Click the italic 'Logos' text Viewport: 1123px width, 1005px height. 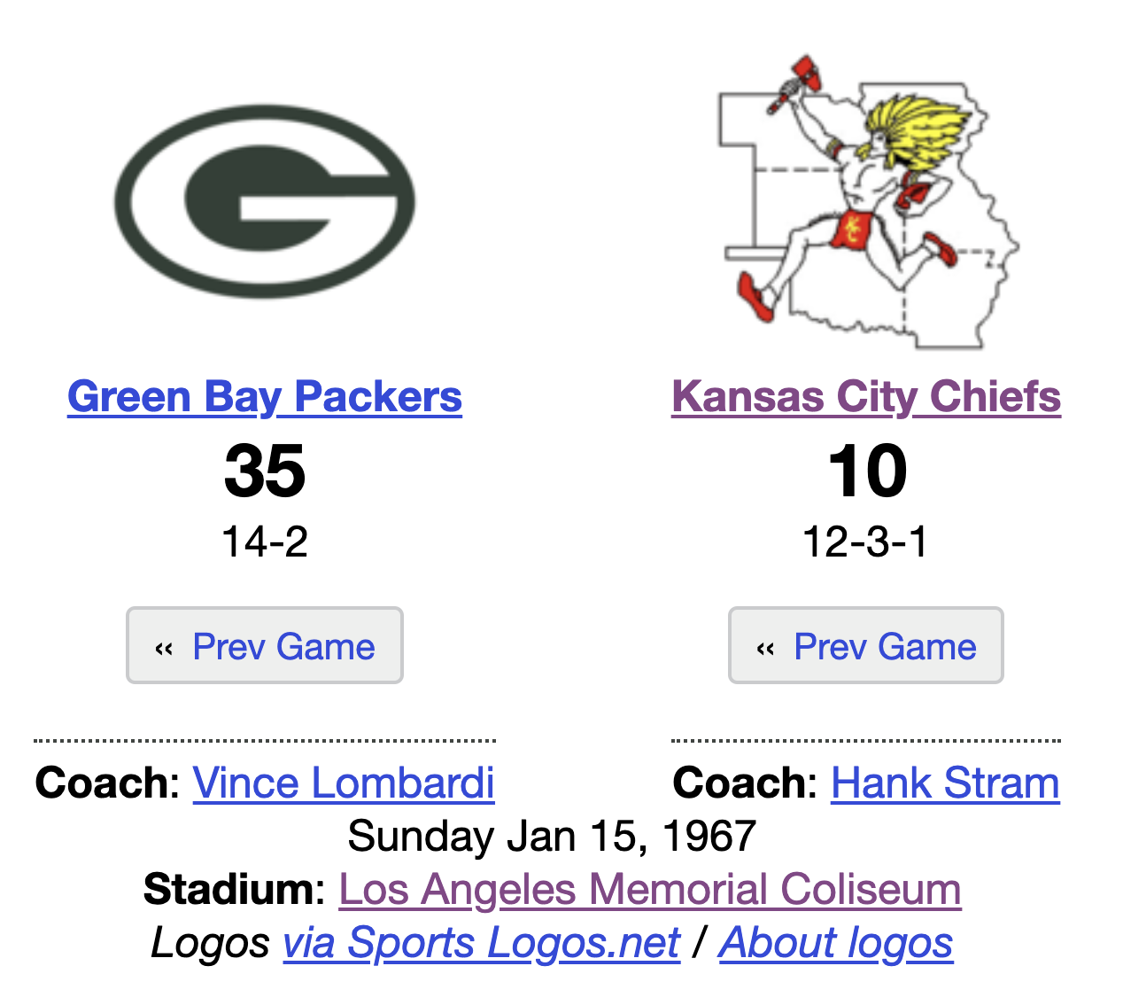pyautogui.click(x=210, y=943)
